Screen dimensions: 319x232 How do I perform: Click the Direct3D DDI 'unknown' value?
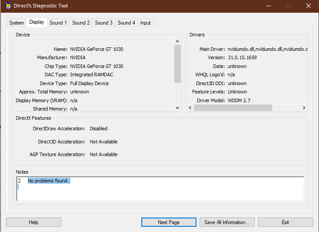[x=237, y=83]
